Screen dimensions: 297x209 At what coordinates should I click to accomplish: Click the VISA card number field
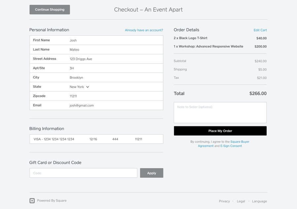pos(54,139)
